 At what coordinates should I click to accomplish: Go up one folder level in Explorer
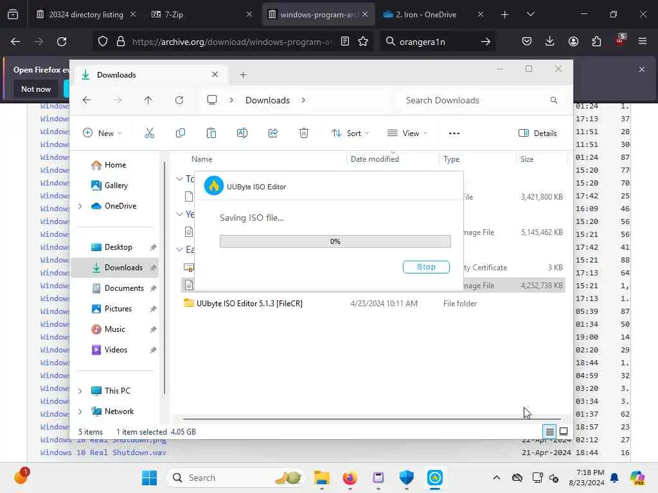[x=148, y=100]
